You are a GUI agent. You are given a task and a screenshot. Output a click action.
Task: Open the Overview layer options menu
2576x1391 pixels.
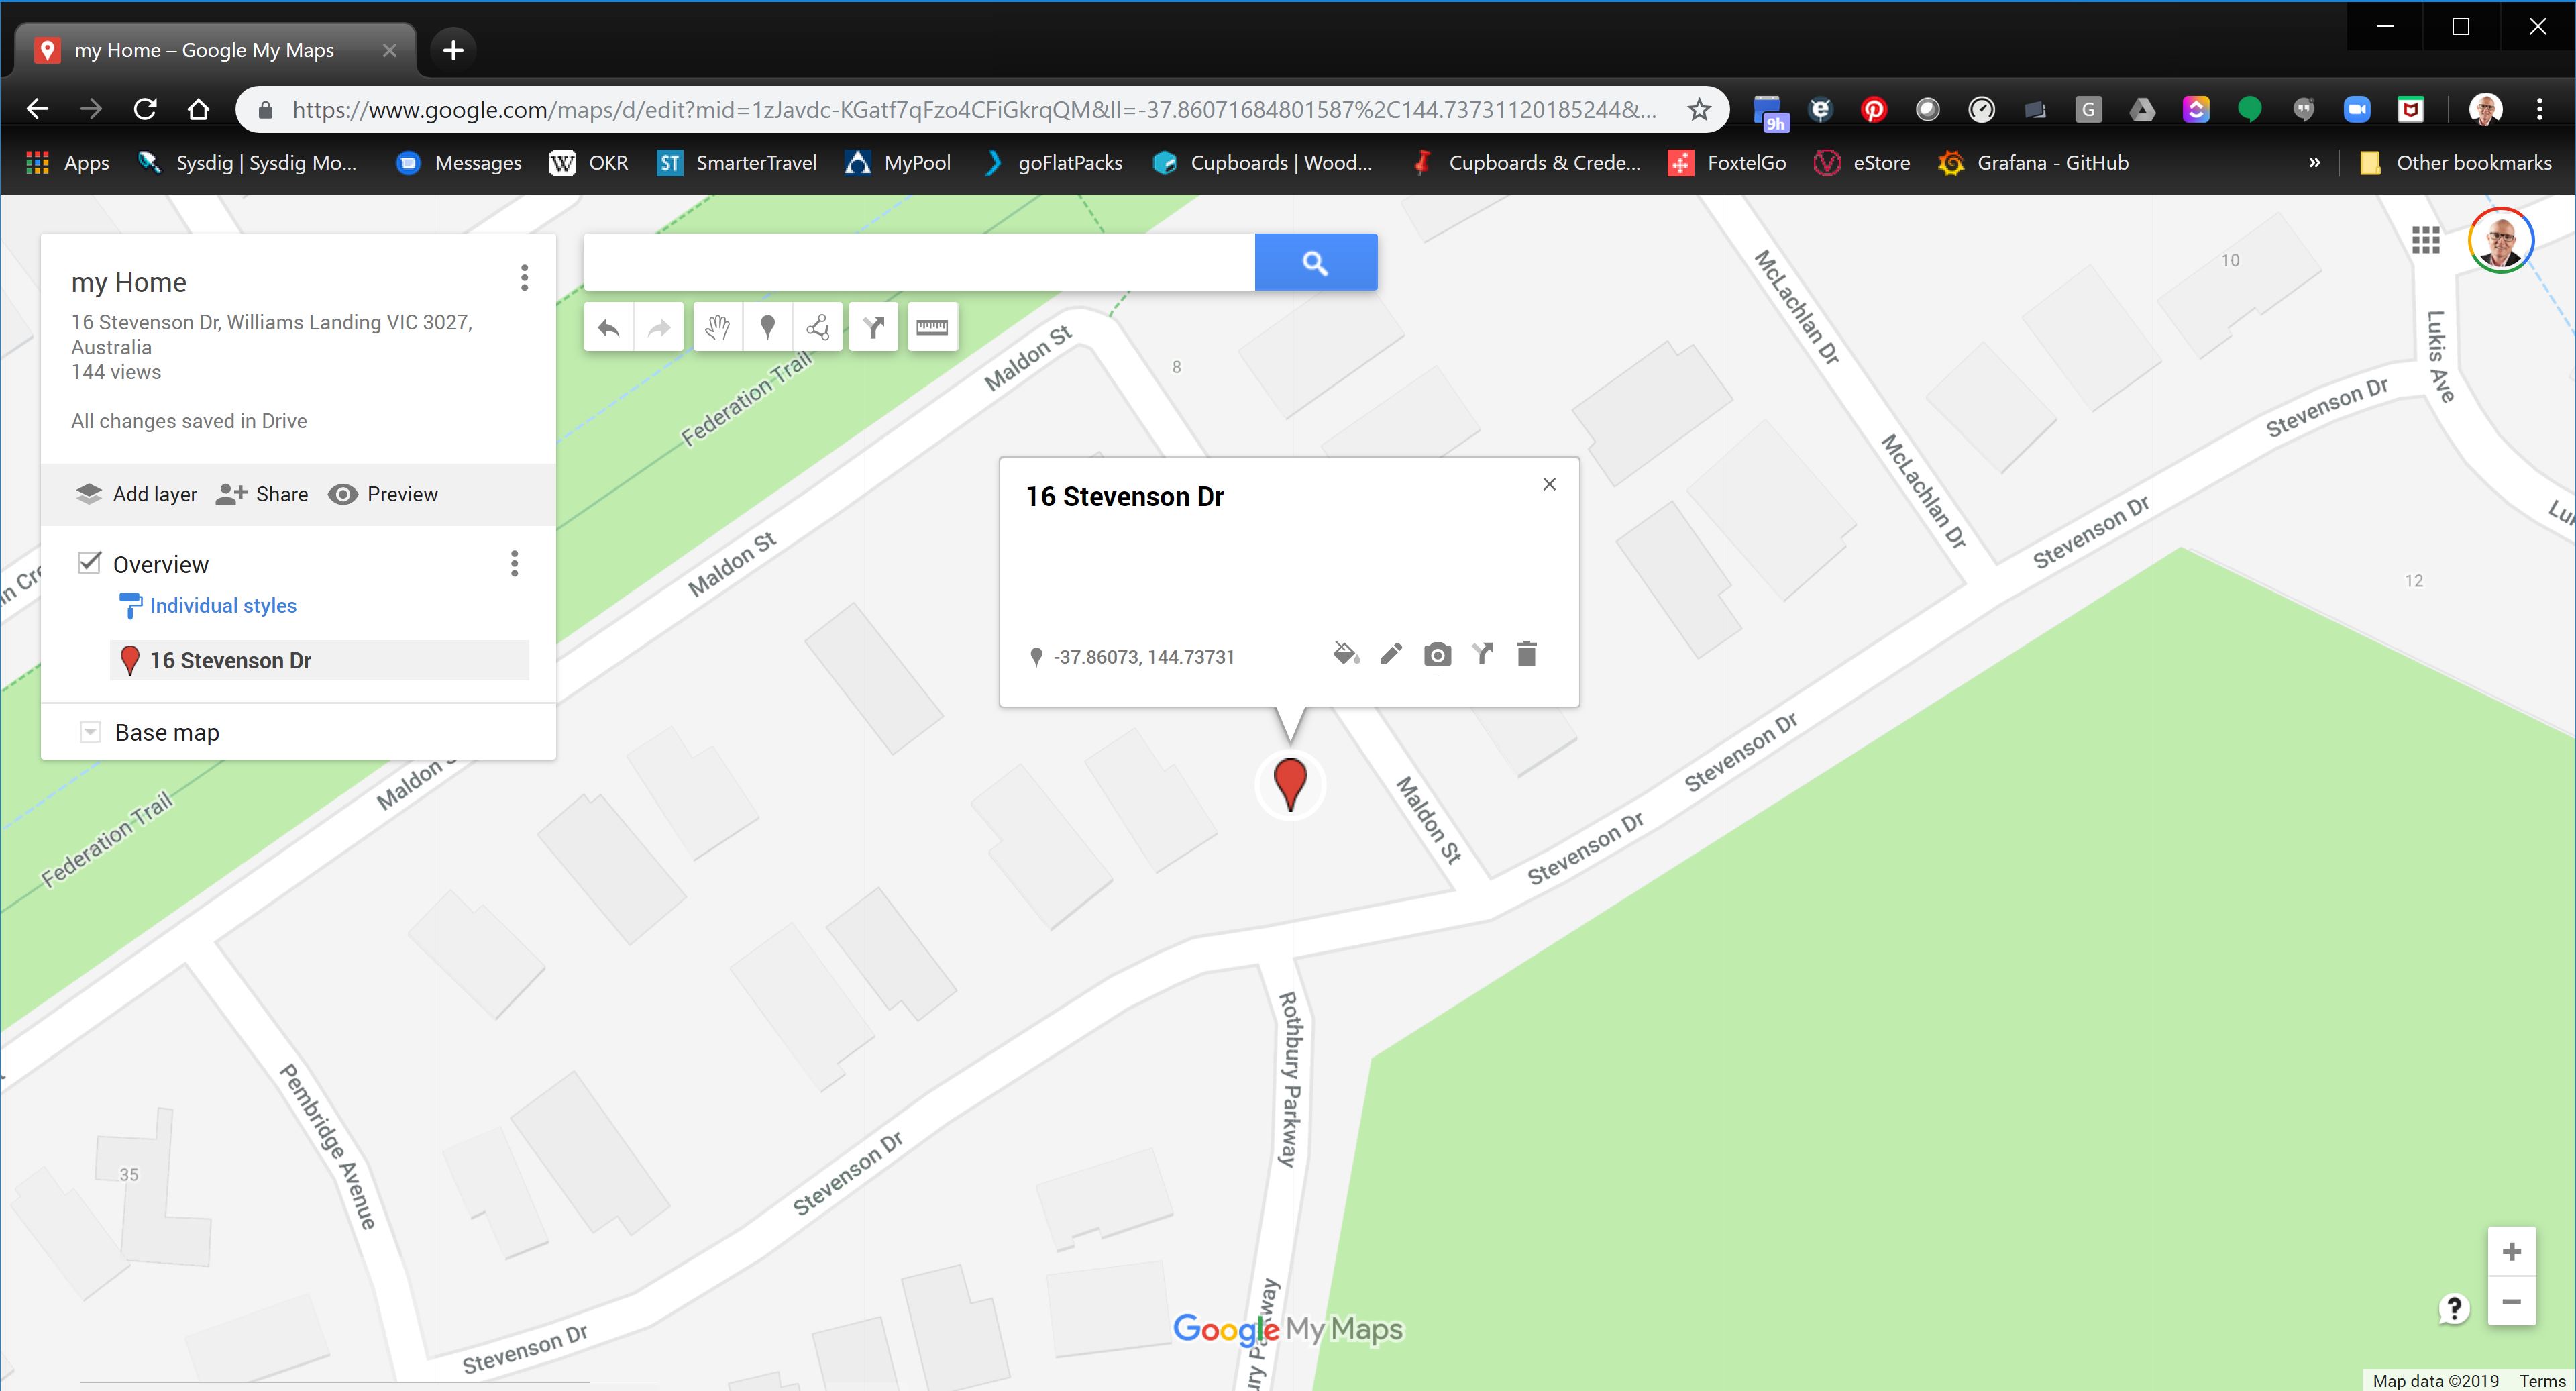[x=514, y=564]
